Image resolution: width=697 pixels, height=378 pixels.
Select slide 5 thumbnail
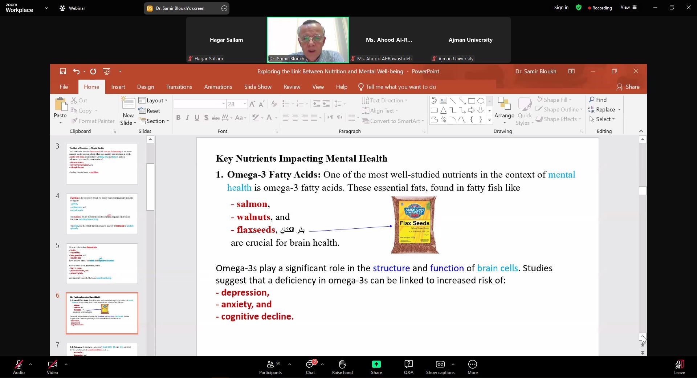pyautogui.click(x=102, y=263)
